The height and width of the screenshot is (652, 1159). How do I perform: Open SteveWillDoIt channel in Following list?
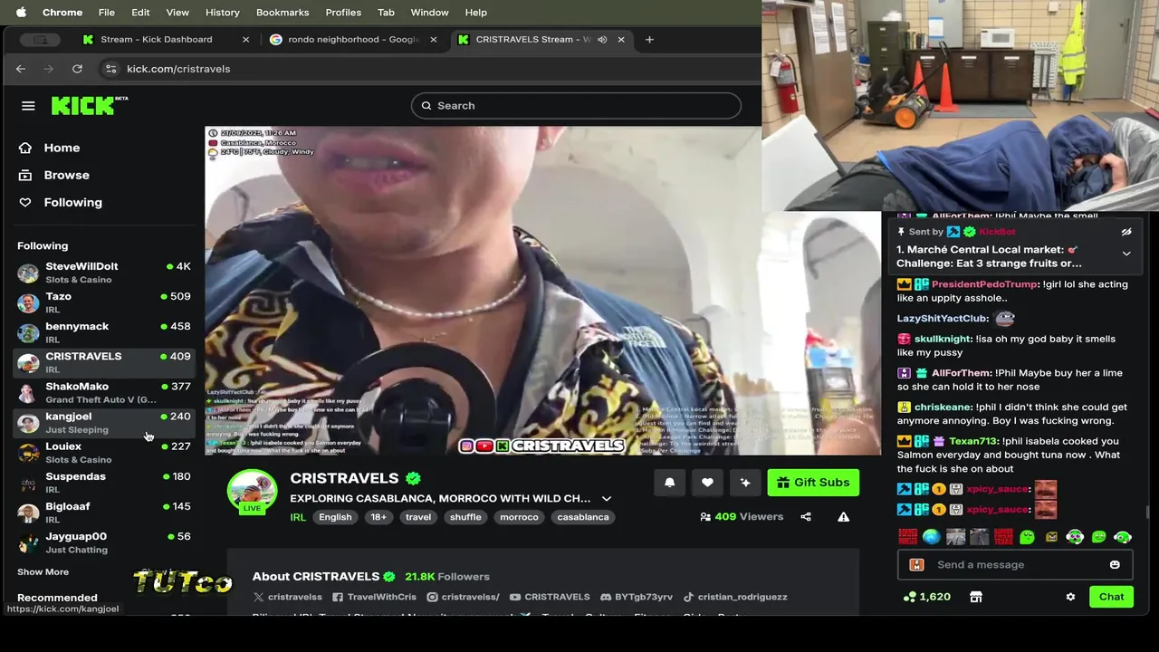103,273
